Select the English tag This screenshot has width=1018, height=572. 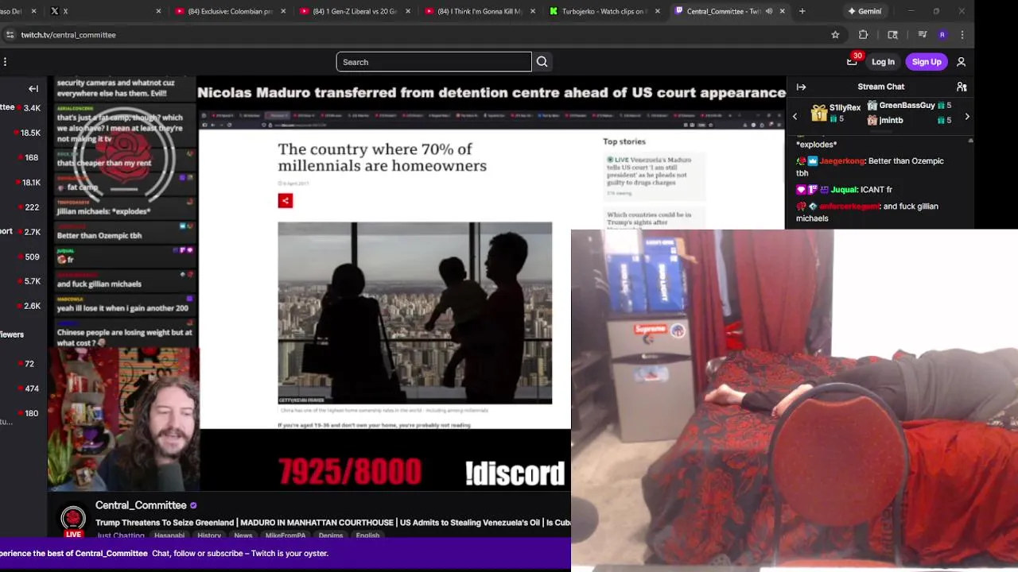[x=367, y=535]
